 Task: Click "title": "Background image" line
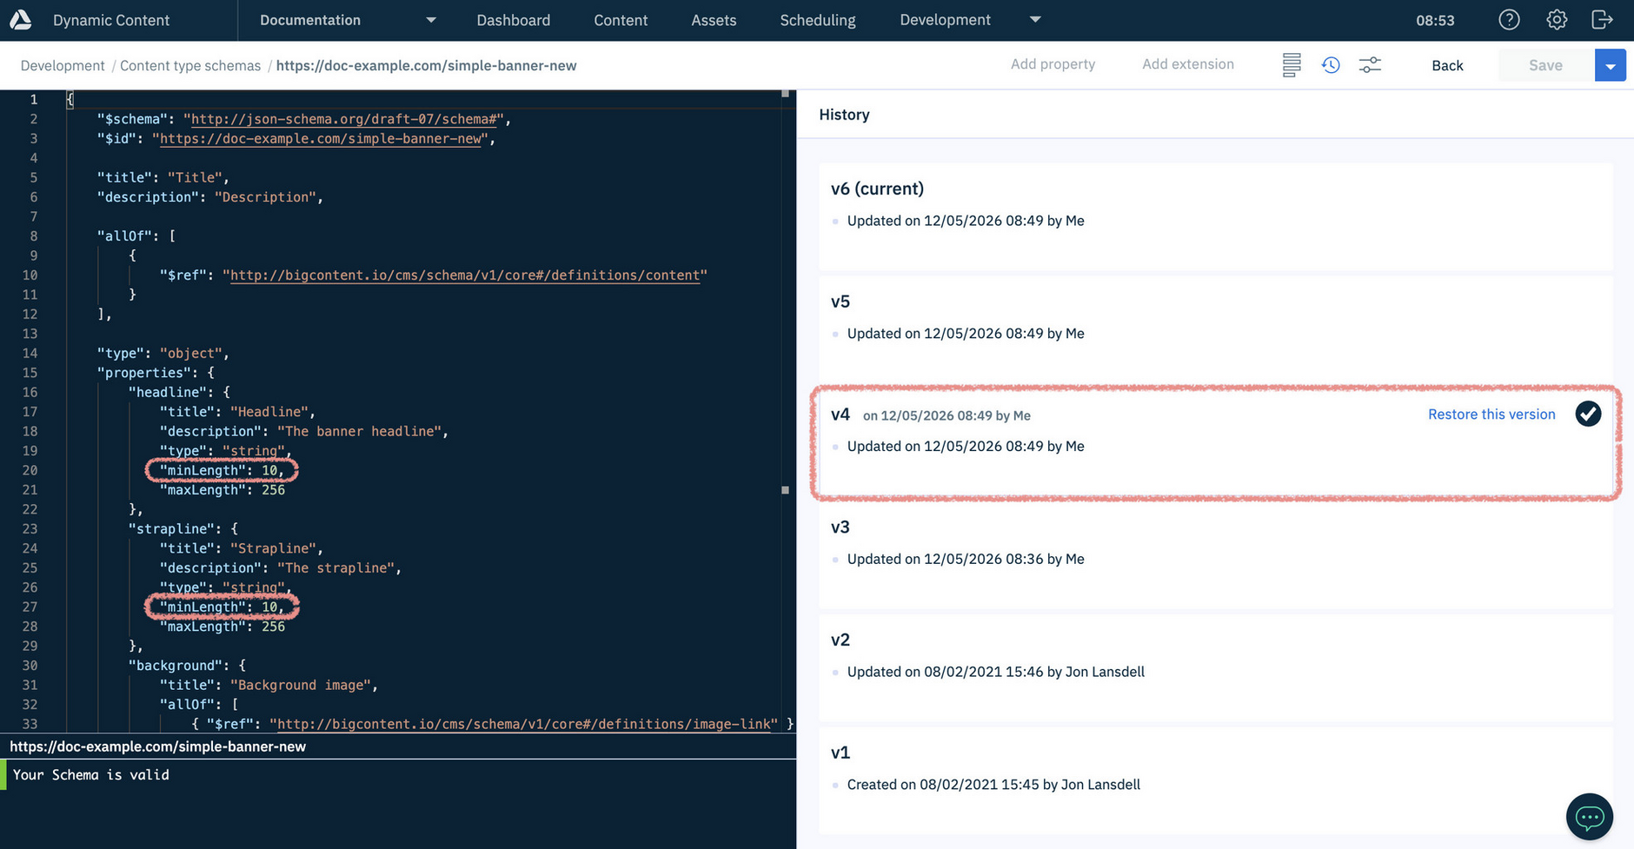point(269,685)
